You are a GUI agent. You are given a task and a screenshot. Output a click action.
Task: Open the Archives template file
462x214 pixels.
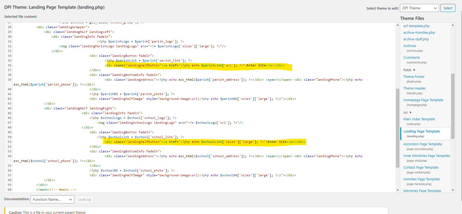tap(409, 46)
